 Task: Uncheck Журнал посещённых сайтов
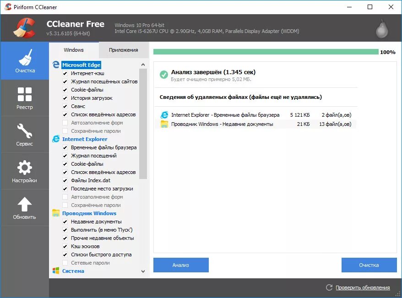[x=65, y=81]
